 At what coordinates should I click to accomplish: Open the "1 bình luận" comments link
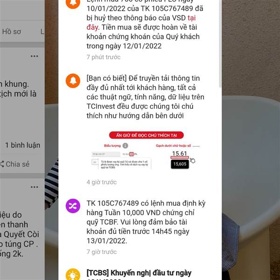click(x=22, y=145)
